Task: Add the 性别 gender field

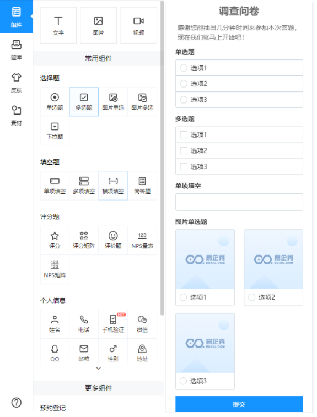Action: pos(113,353)
